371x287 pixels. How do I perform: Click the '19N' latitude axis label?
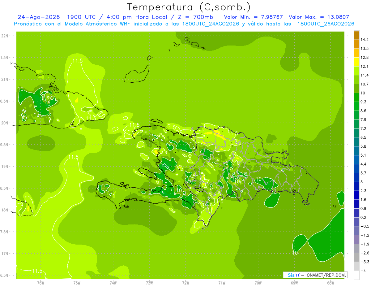(x=5, y=167)
